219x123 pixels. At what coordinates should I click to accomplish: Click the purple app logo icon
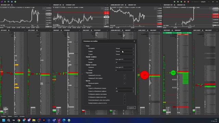[2, 2]
